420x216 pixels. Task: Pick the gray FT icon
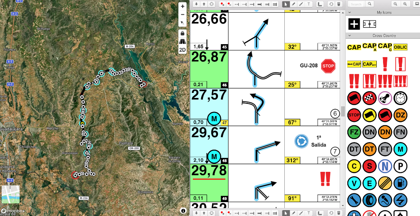[385, 149]
